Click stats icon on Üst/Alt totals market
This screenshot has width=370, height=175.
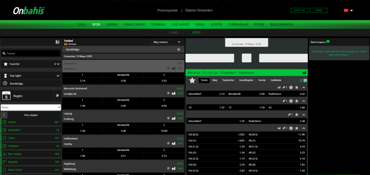coord(279,128)
